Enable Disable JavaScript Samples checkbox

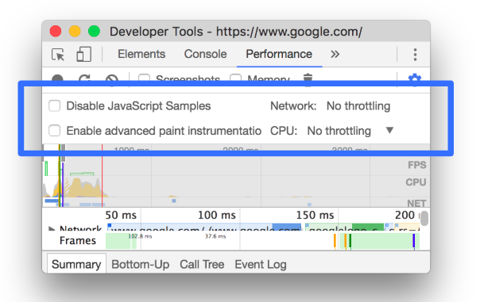tap(55, 106)
